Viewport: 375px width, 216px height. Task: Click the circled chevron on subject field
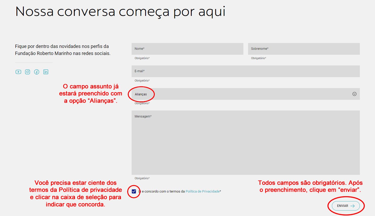coord(354,94)
